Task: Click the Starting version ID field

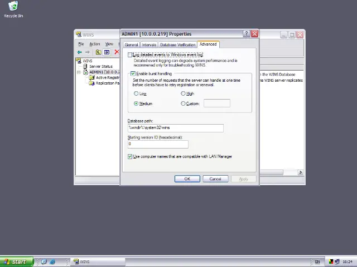Action: pyautogui.click(x=158, y=144)
